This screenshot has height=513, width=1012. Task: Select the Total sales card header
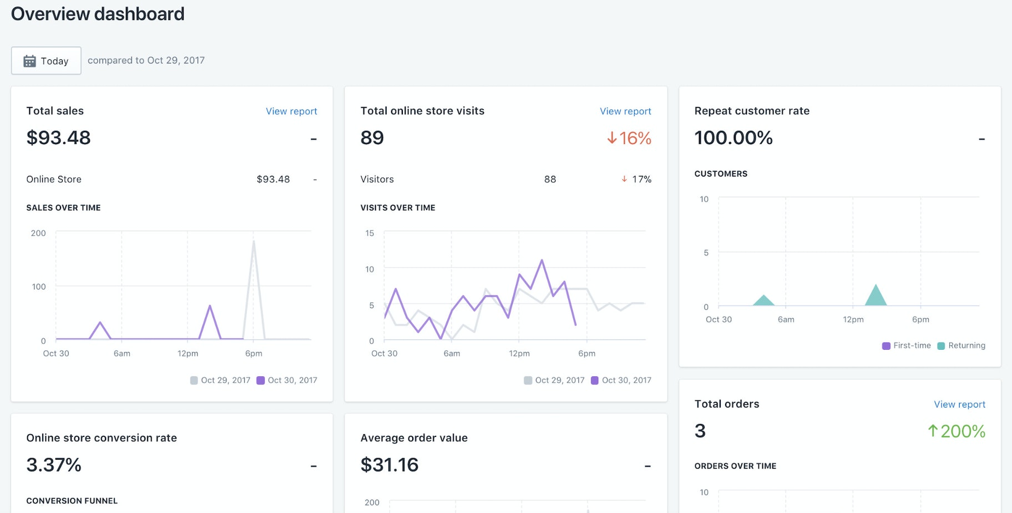[x=55, y=110]
